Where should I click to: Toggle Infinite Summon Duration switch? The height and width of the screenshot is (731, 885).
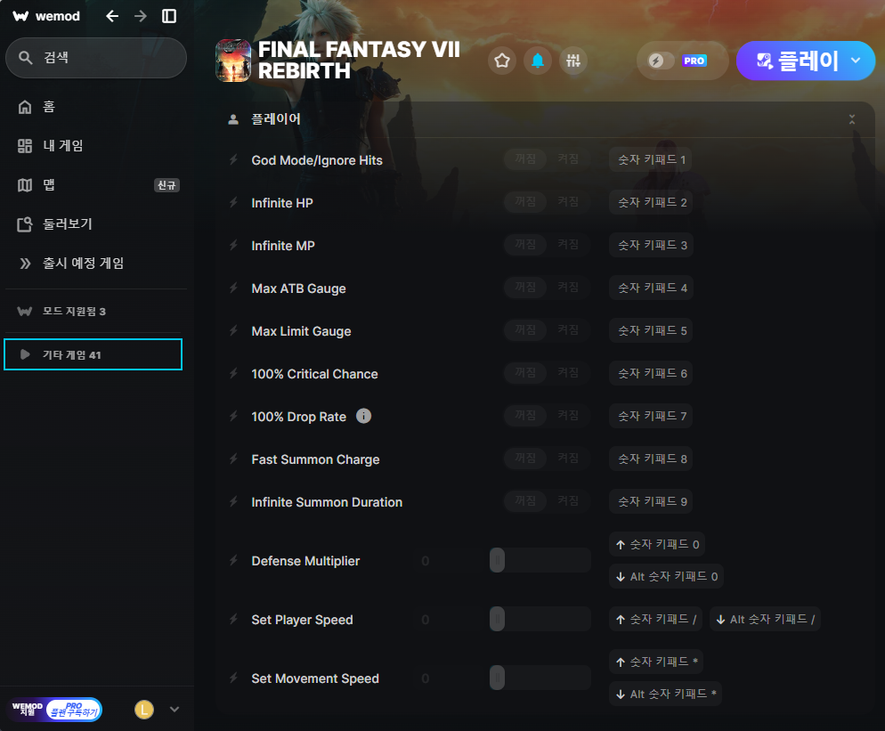pos(547,501)
